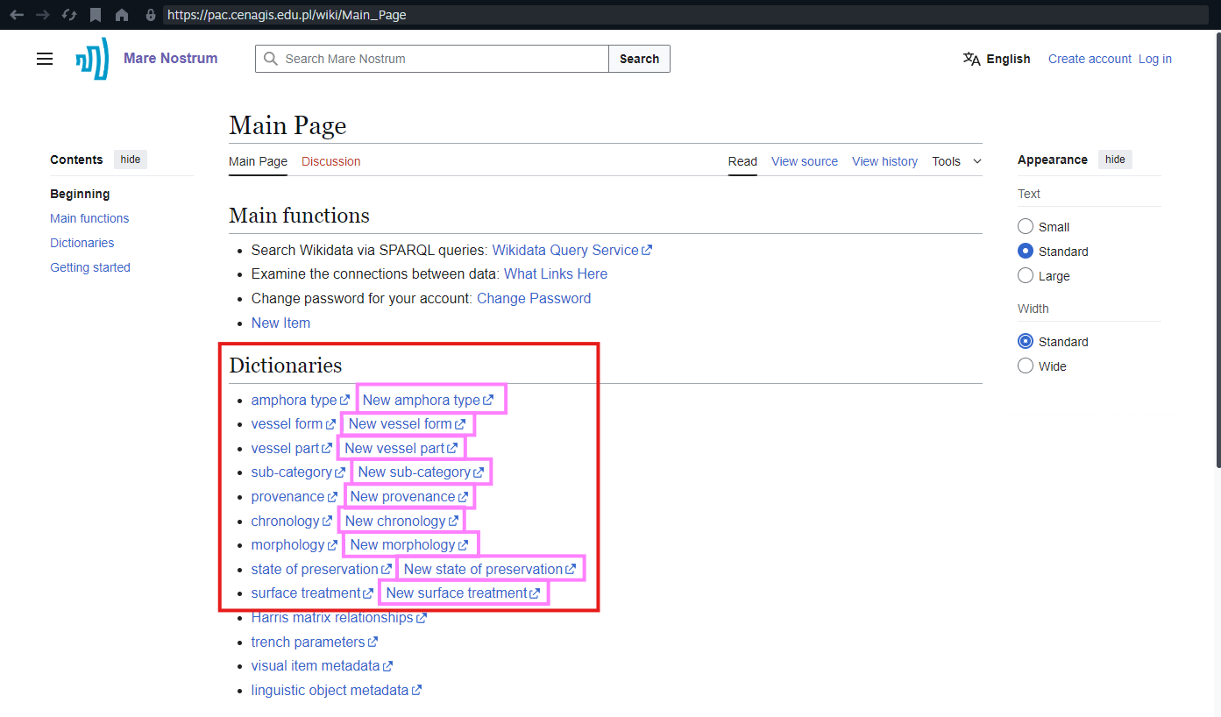Open visual item metadata link
This screenshot has width=1221, height=717.
click(x=322, y=665)
